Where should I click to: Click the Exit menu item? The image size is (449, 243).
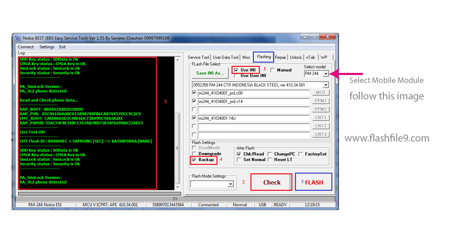coord(62,47)
